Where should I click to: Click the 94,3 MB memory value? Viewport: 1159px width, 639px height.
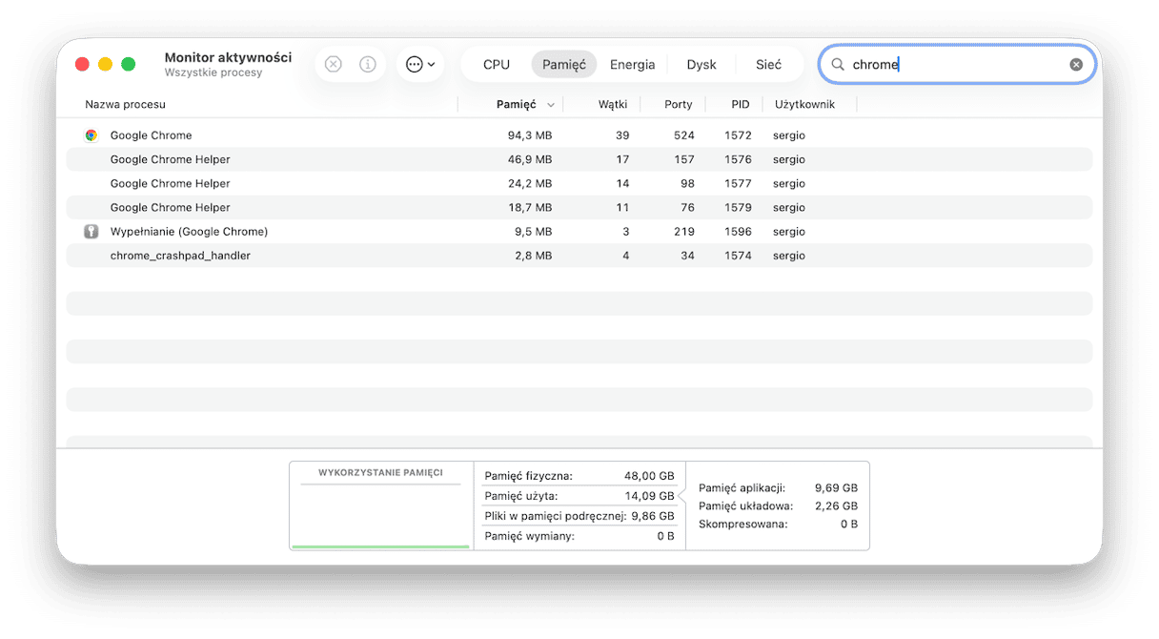point(529,135)
